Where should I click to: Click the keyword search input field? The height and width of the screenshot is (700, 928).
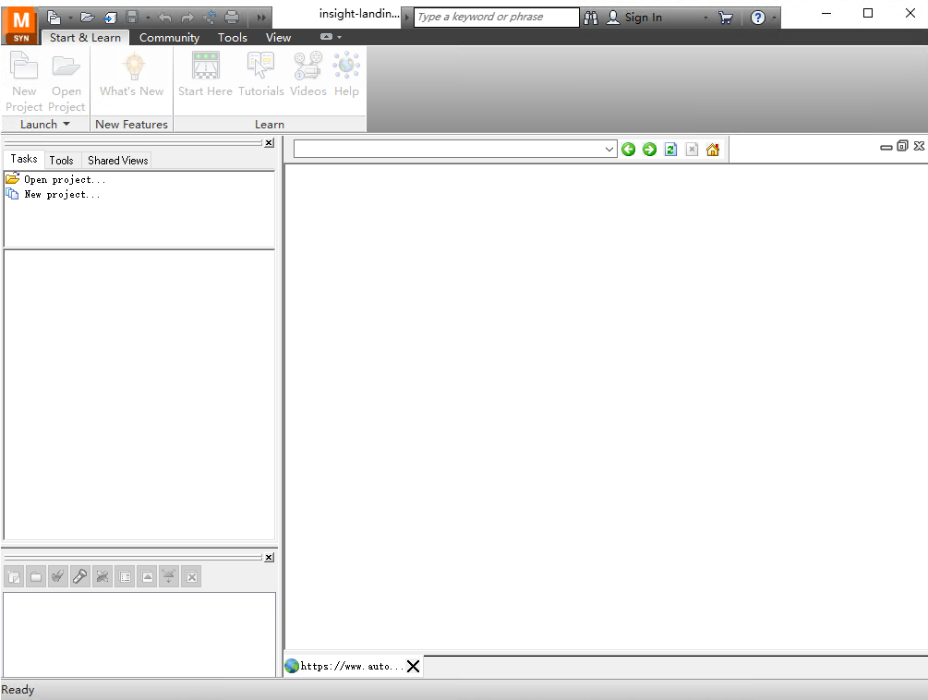[496, 17]
